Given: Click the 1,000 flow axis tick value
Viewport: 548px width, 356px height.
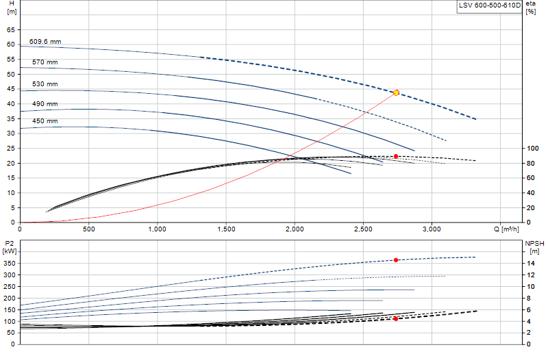Looking at the screenshot, I should click(158, 229).
